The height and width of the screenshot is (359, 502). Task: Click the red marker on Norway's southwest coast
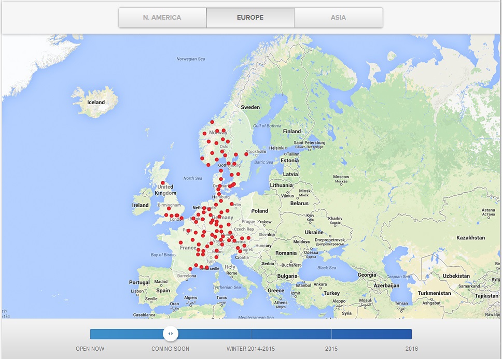tap(202, 158)
